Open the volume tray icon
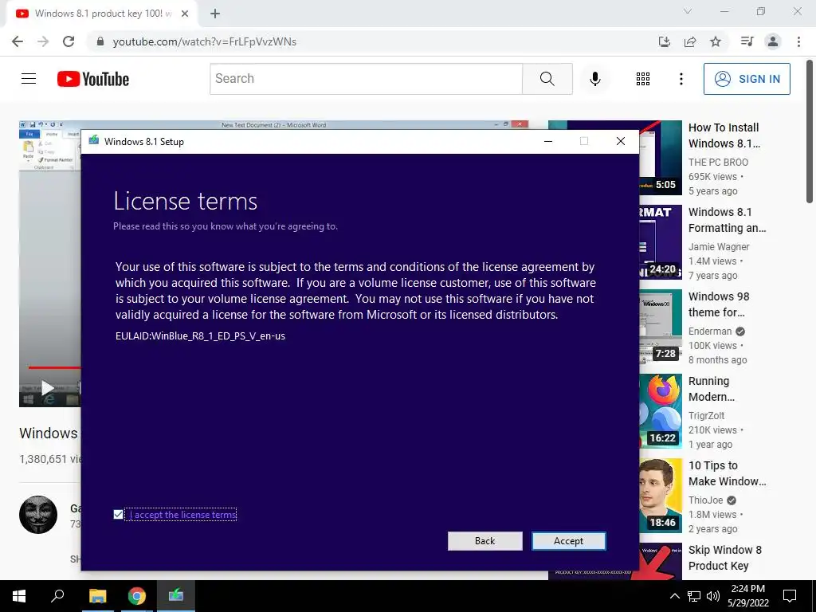The height and width of the screenshot is (612, 816). (x=713, y=596)
